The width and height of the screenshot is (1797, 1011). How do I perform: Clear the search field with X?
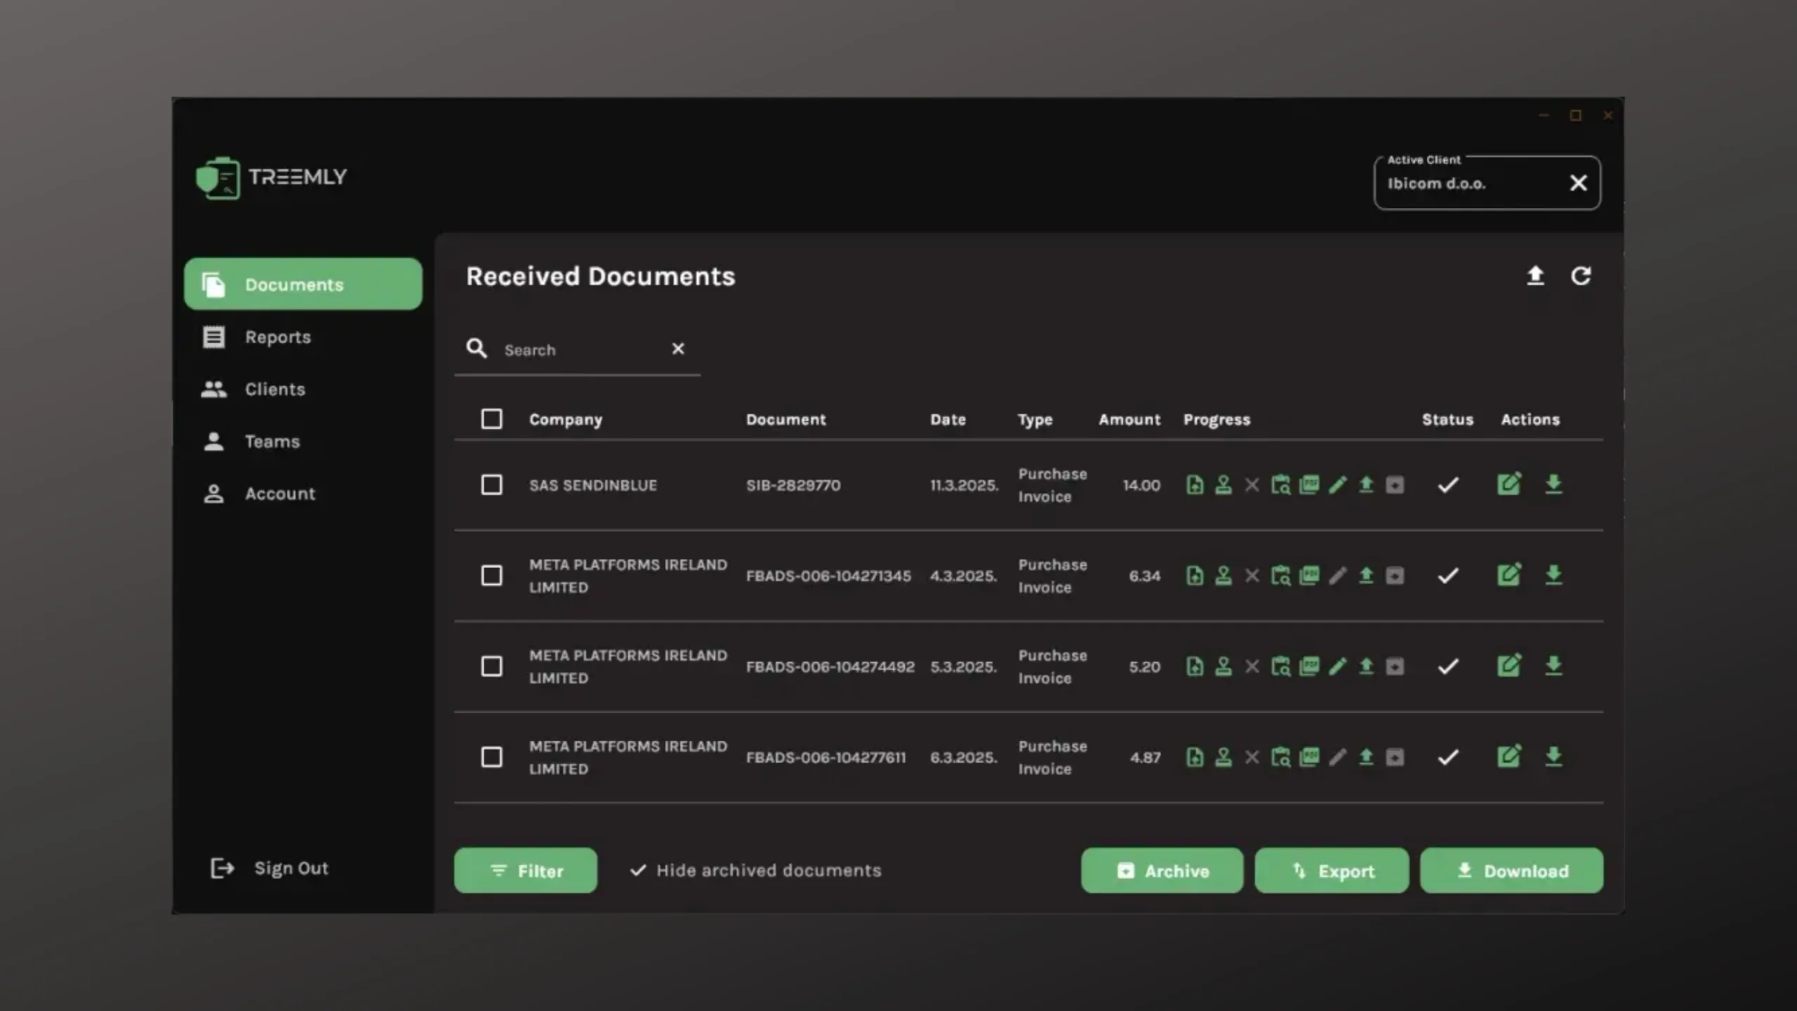tap(678, 349)
